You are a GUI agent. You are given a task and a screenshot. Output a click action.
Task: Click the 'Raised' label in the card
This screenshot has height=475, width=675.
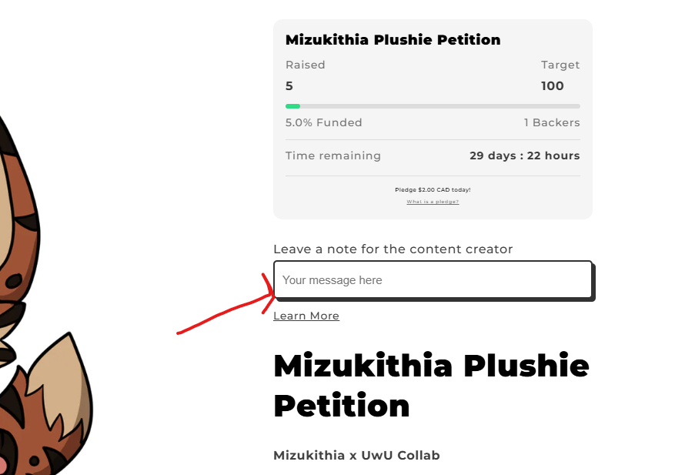305,65
